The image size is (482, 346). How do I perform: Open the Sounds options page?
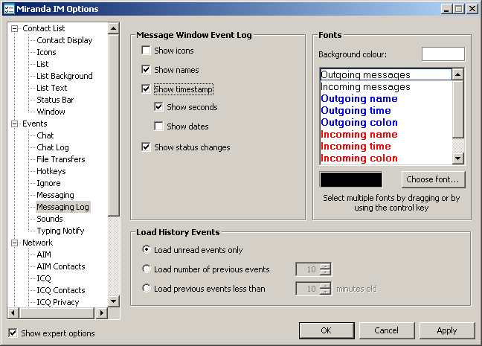(50, 219)
